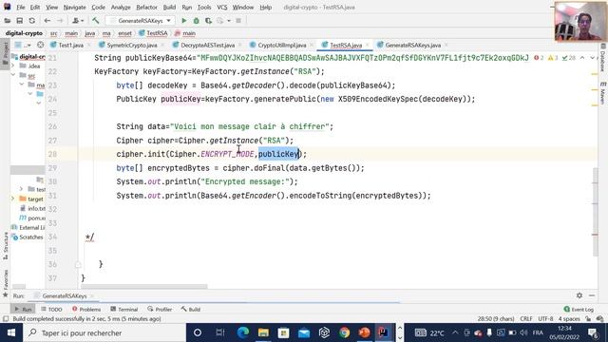Expand the target folder in project tree

tap(13, 199)
